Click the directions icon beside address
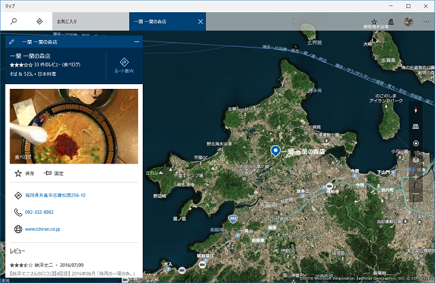Viewport: 435px width, 283px height. tap(18, 195)
